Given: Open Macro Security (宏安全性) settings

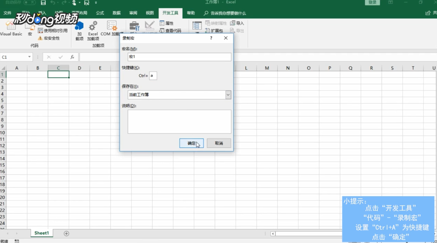Looking at the screenshot, I should point(49,38).
